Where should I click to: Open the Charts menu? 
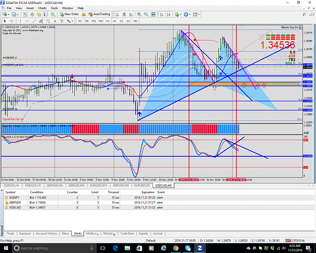pyautogui.click(x=42, y=8)
